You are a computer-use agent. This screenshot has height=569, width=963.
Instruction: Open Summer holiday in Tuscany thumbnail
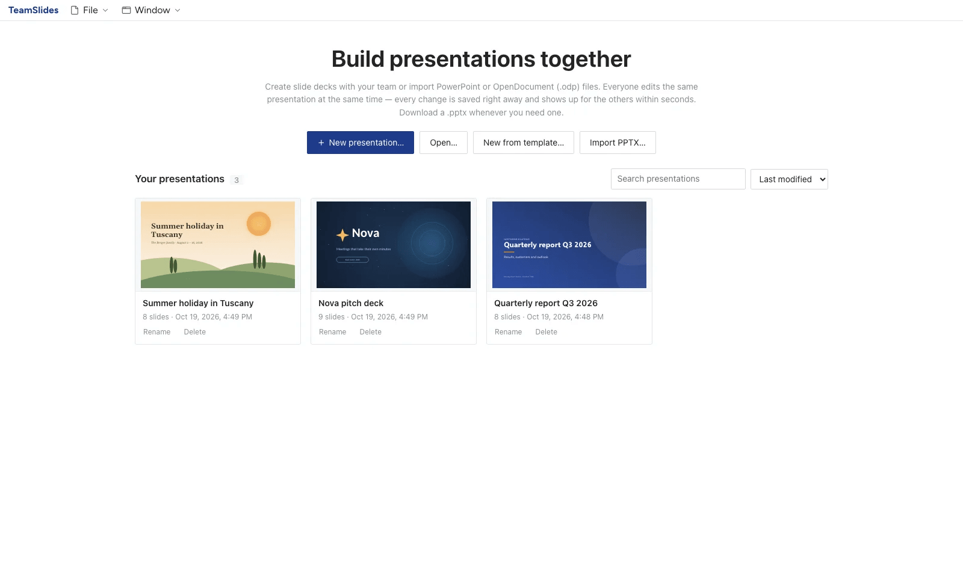pyautogui.click(x=218, y=245)
